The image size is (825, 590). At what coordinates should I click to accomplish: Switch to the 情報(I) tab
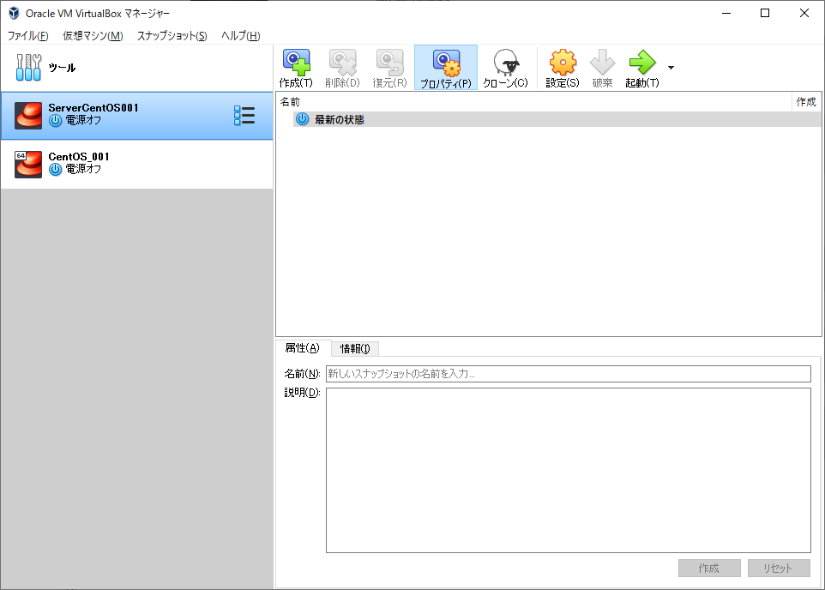pos(355,348)
